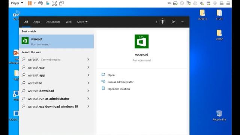Click the printer device icon
This screenshot has width=240, height=135.
point(195,3)
